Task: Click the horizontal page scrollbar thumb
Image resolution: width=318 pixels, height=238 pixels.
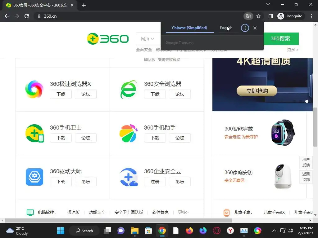Action: [x=119, y=220]
